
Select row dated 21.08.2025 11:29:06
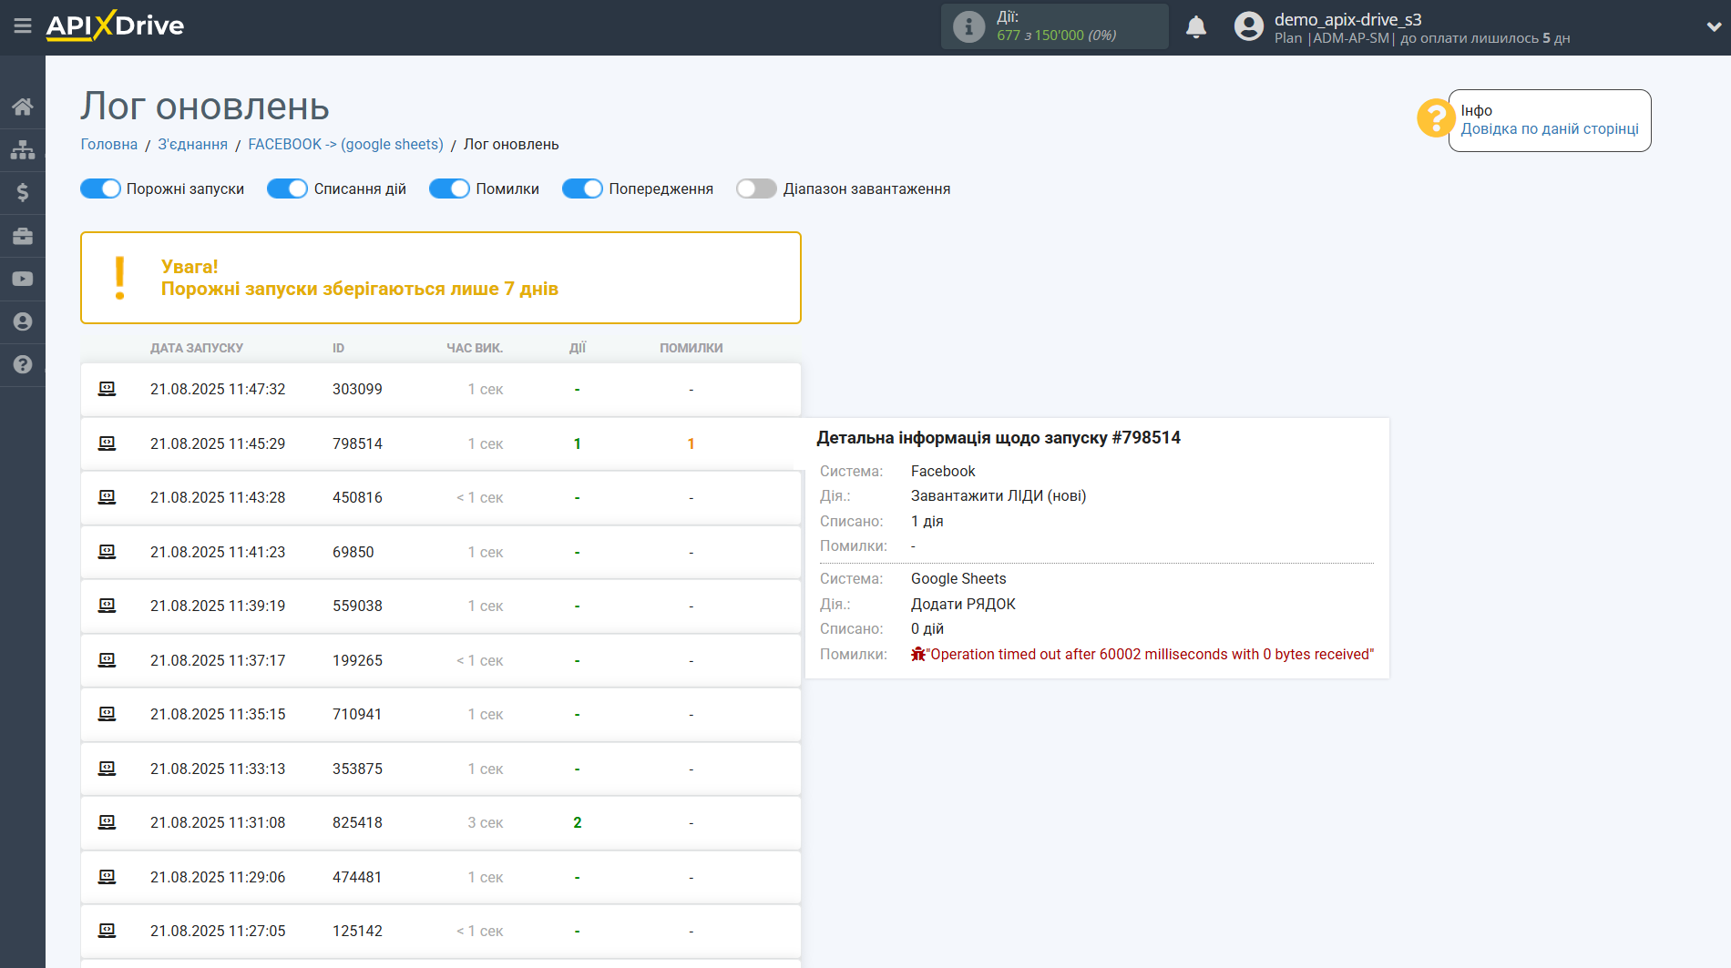[x=441, y=878]
